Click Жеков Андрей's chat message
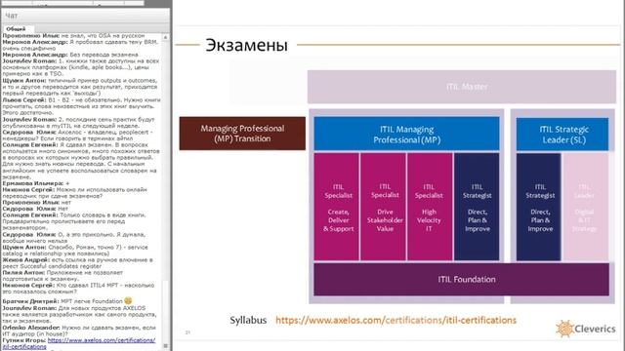Image resolution: width=625 pixels, height=351 pixels. (x=77, y=262)
